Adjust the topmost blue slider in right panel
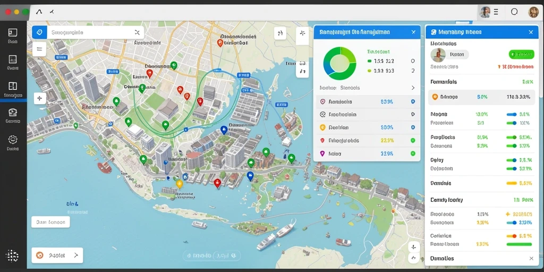The width and height of the screenshot is (544, 272). (512, 114)
